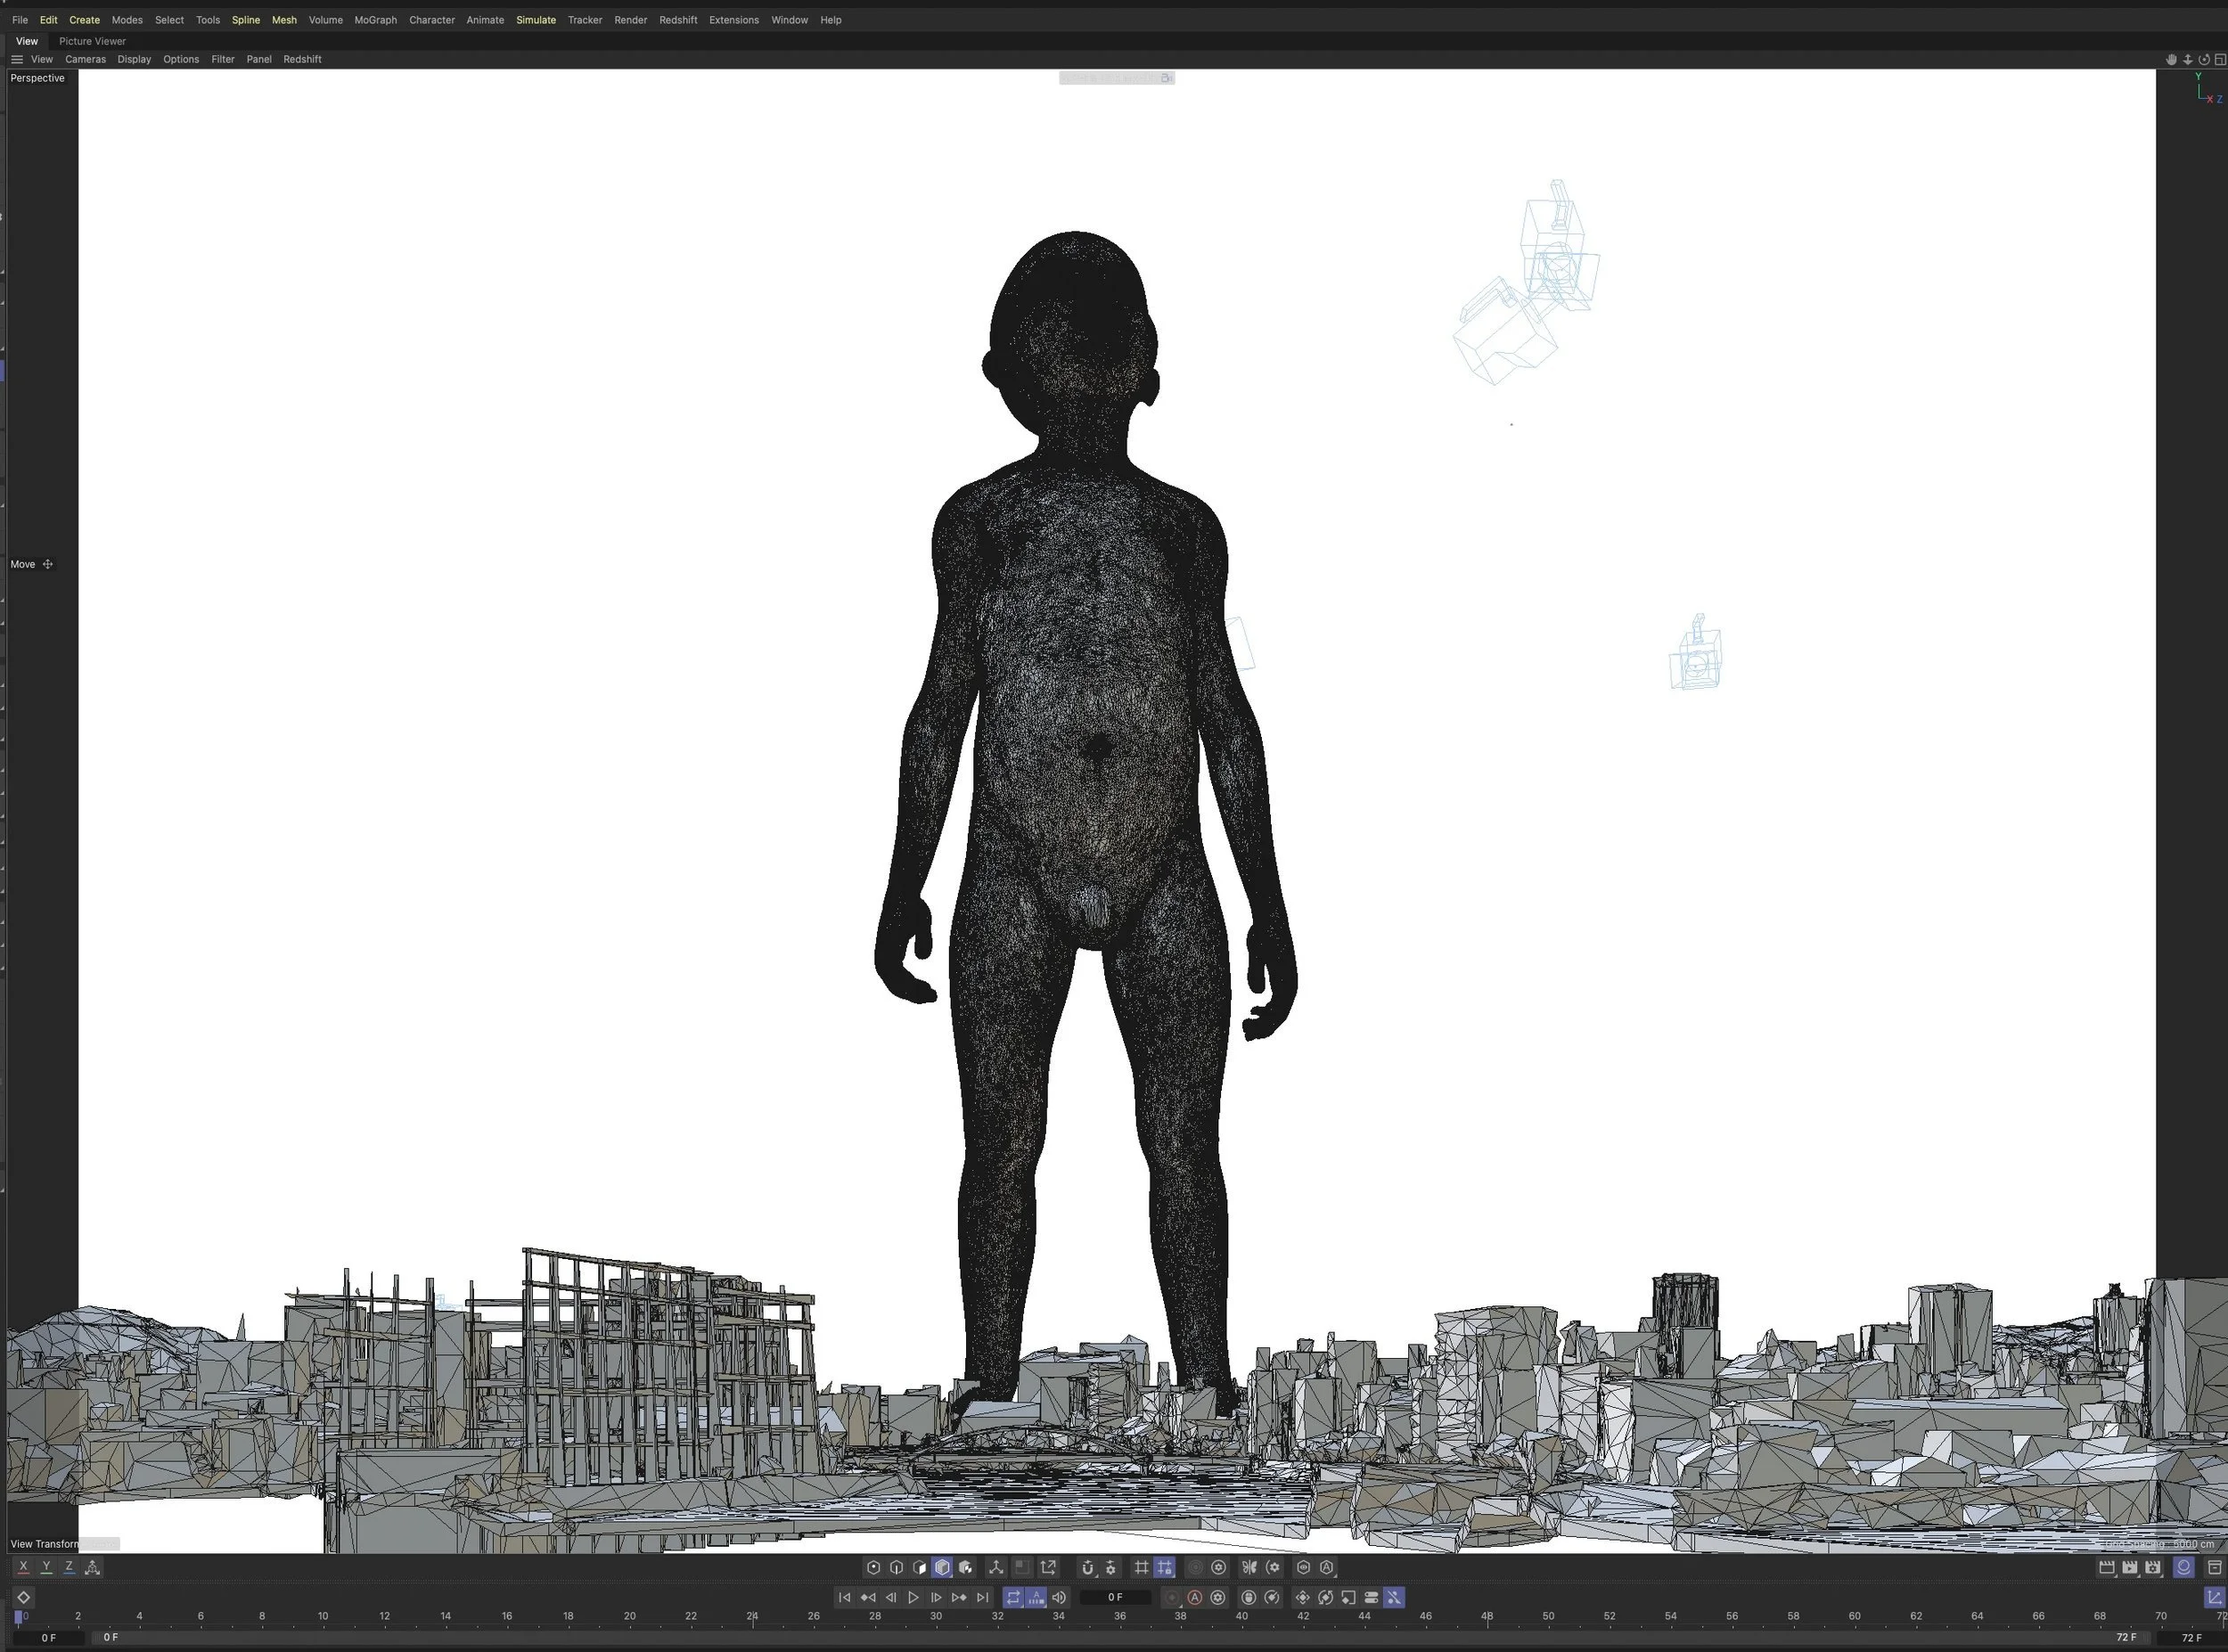Enable the snapping magnet icon

pyautogui.click(x=1088, y=1567)
